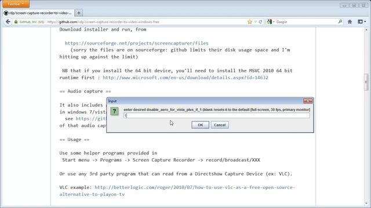Click the '== Audio capture ==' heading text

85,91
